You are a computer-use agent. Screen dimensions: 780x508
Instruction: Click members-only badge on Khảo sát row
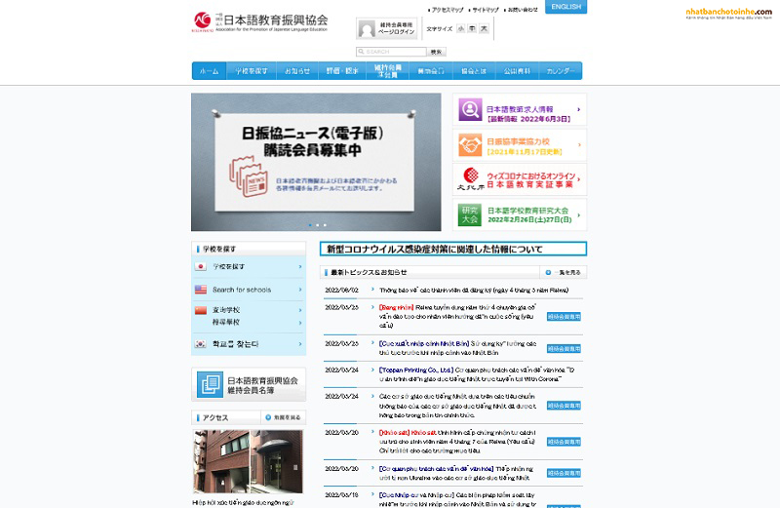564,442
